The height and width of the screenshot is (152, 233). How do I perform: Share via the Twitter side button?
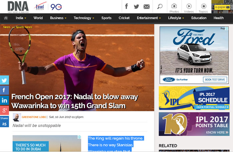coord(4,80)
